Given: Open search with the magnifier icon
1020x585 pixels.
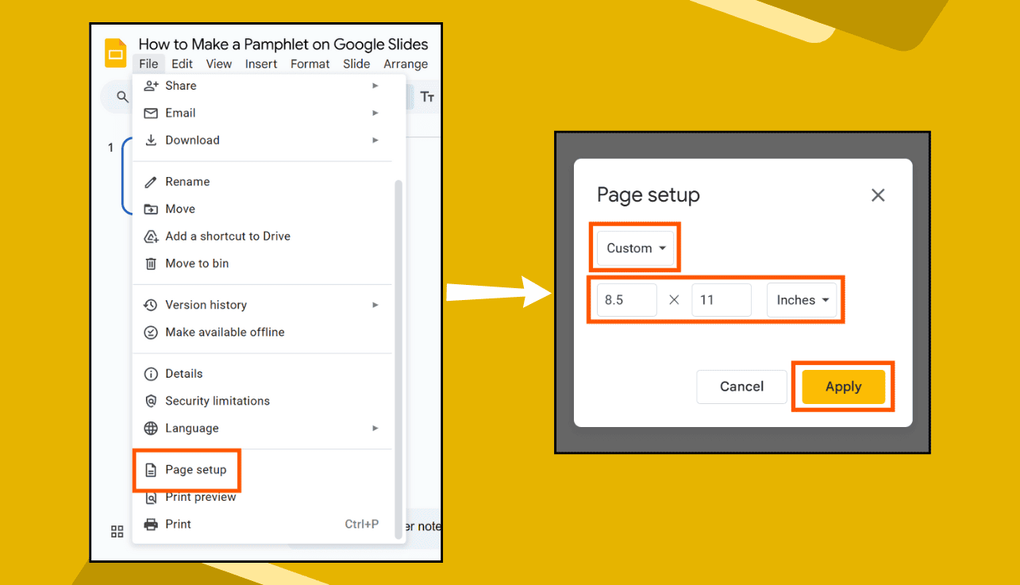Looking at the screenshot, I should (121, 96).
